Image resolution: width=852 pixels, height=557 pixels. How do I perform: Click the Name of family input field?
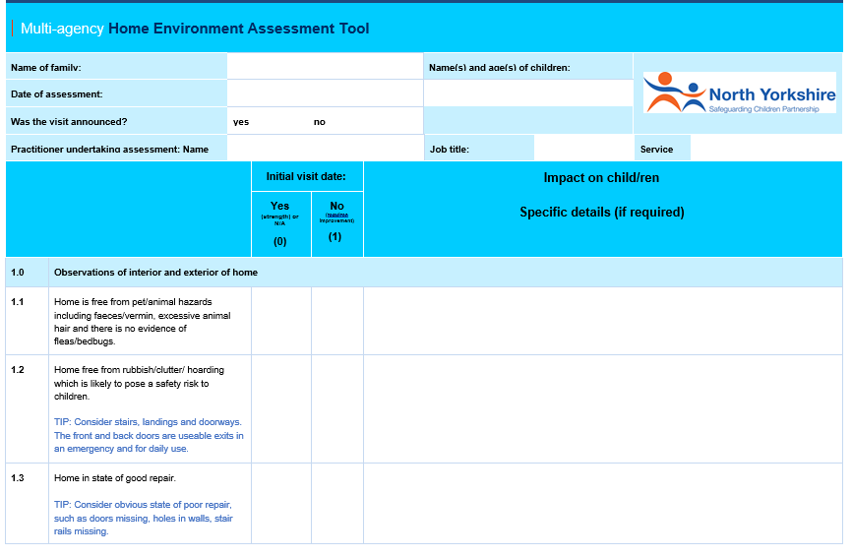tap(325, 67)
